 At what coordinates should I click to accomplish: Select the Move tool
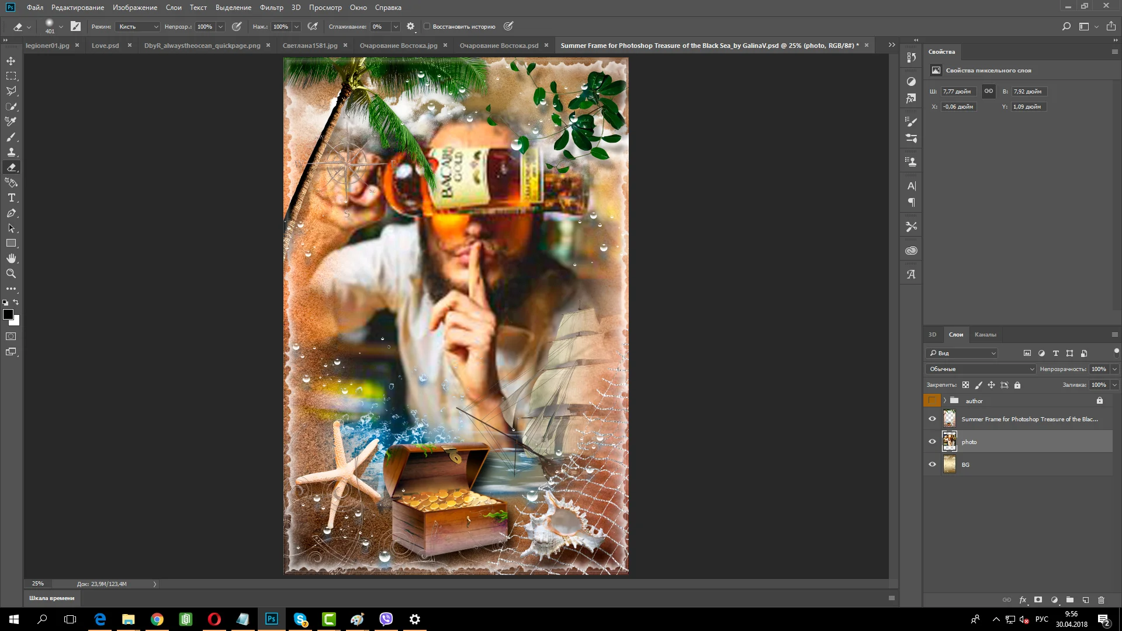[11, 61]
